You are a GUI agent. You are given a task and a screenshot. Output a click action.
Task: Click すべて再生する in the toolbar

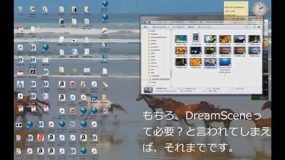(x=178, y=27)
